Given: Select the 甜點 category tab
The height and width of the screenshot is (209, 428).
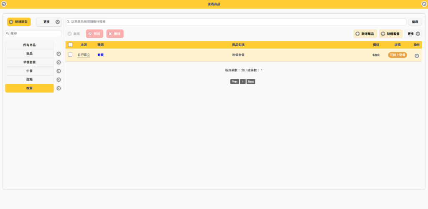Looking at the screenshot, I should tap(29, 80).
